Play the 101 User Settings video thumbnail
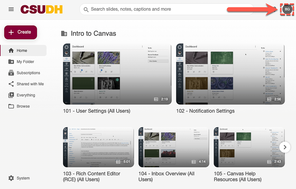Screen dimensions: 296x189 pyautogui.click(x=117, y=74)
